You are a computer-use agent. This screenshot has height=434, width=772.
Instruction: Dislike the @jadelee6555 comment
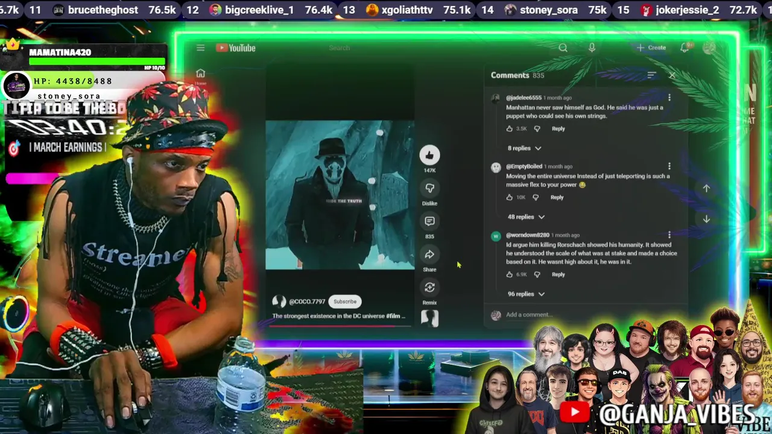coord(537,128)
